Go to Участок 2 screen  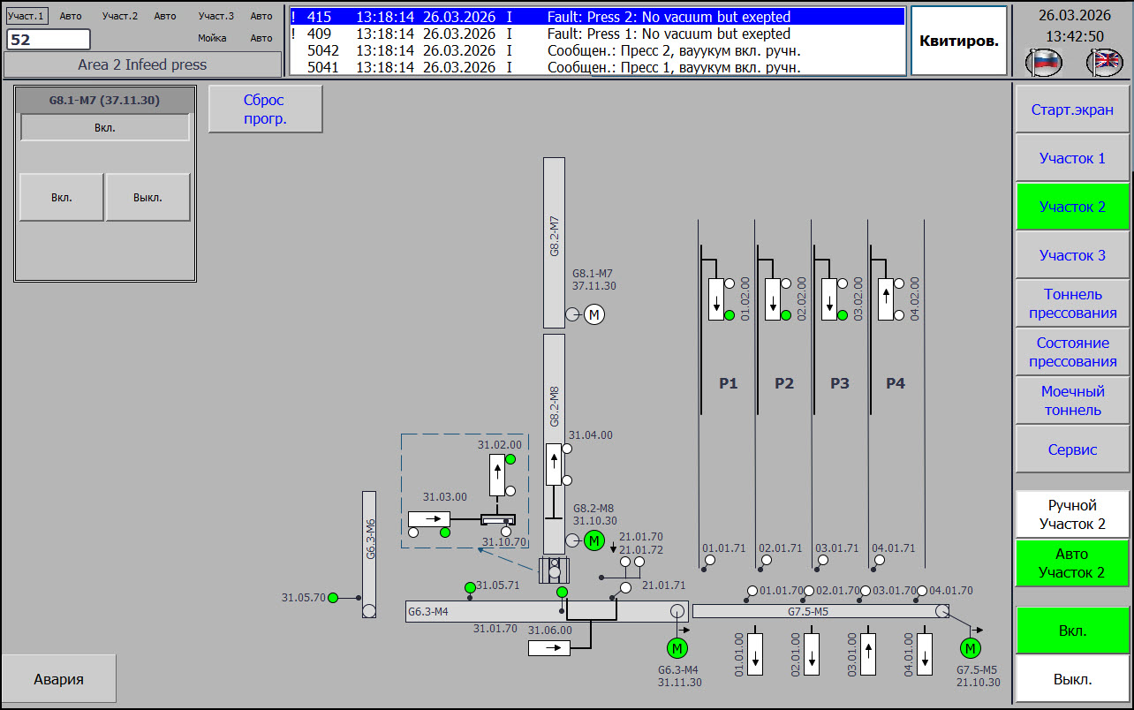pos(1072,207)
